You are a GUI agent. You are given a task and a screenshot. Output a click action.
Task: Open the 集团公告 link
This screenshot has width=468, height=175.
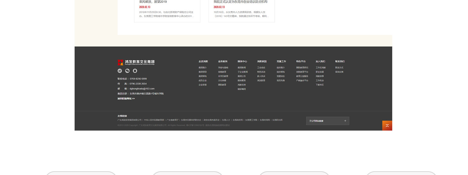242,76
